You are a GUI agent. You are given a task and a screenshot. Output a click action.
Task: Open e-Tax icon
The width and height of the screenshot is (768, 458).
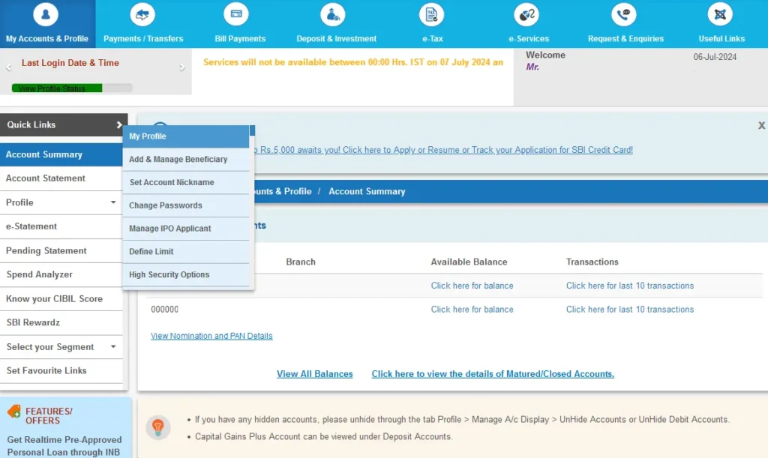(x=431, y=14)
